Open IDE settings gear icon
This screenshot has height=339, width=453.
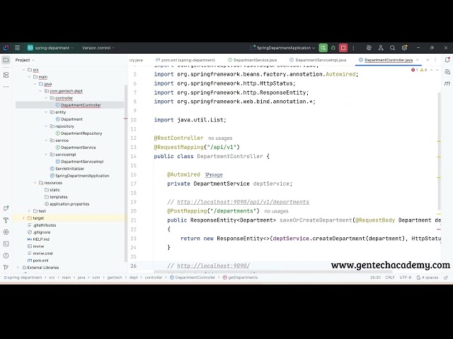coord(404,48)
